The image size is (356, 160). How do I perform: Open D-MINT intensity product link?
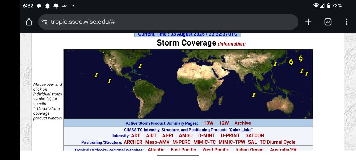point(206,135)
